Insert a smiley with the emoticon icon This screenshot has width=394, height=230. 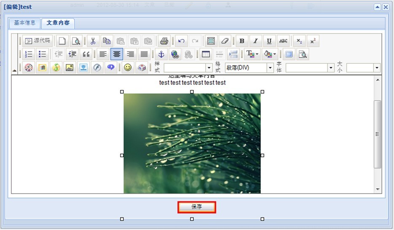pyautogui.click(x=128, y=67)
